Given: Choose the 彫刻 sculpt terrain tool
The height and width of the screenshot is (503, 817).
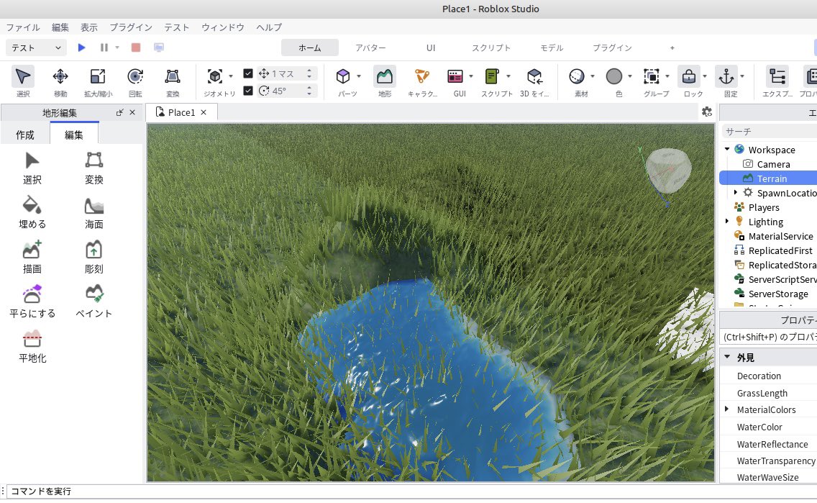Looking at the screenshot, I should coord(94,258).
